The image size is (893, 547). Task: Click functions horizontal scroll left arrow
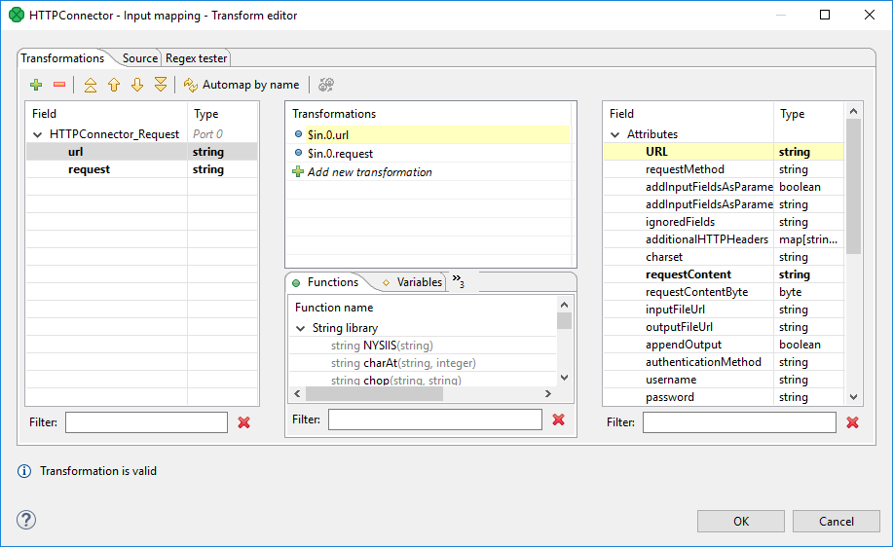[297, 393]
